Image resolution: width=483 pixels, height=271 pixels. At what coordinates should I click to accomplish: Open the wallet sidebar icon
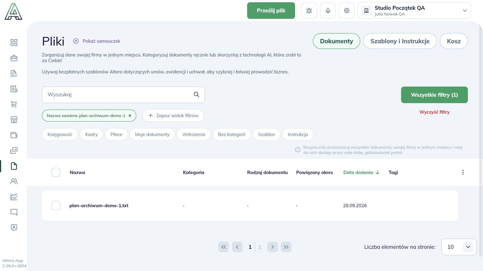(14, 135)
